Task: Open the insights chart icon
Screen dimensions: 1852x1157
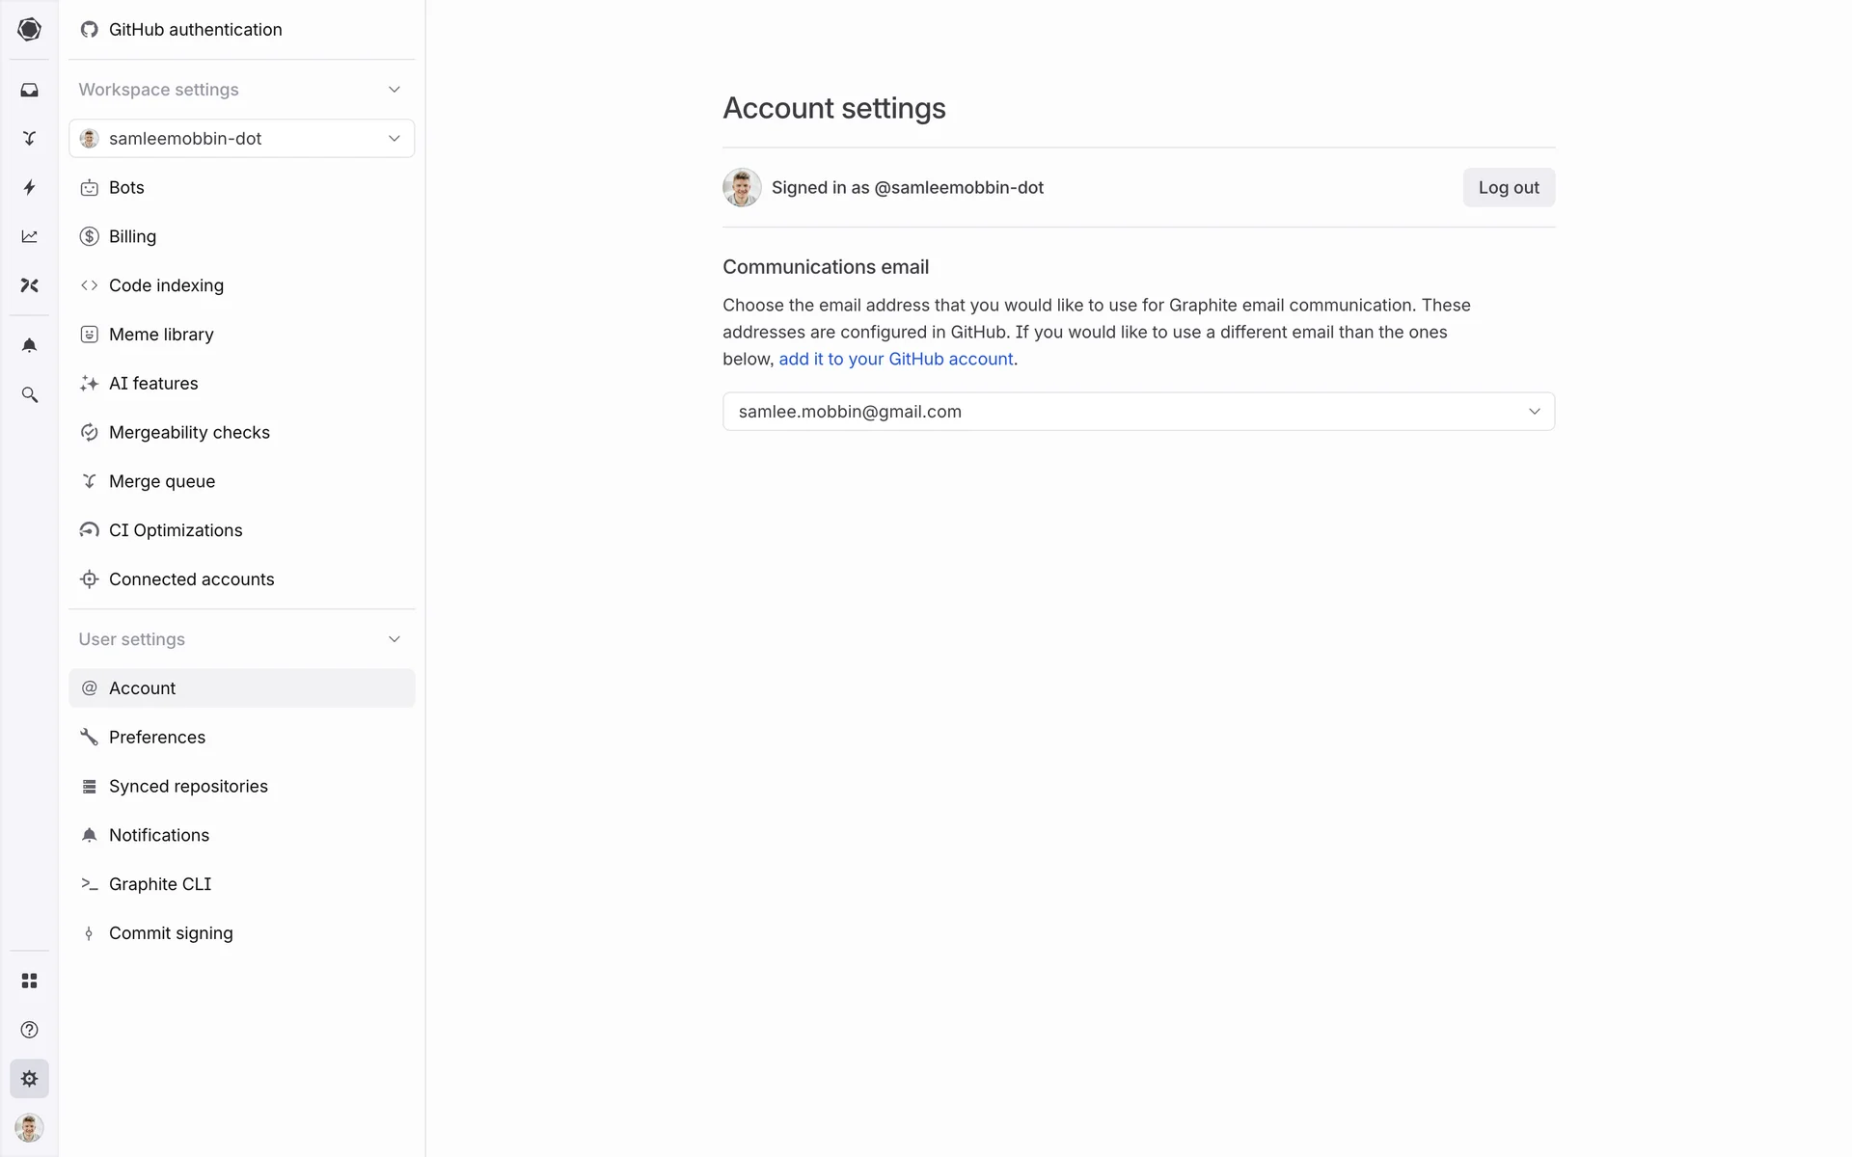Action: 29,236
